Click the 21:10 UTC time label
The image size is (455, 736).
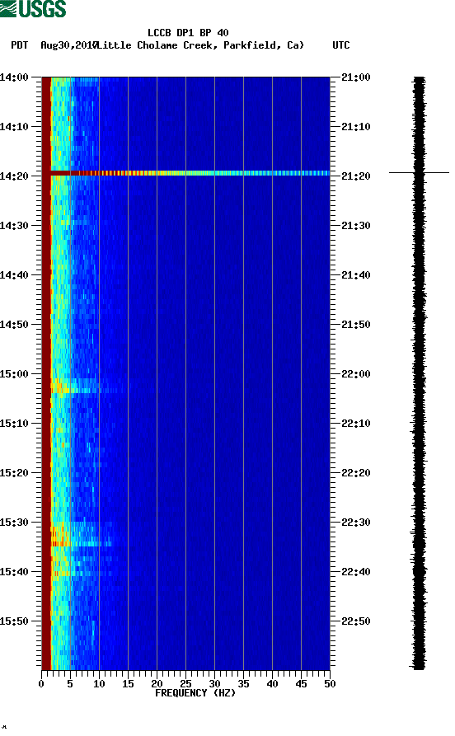point(356,127)
